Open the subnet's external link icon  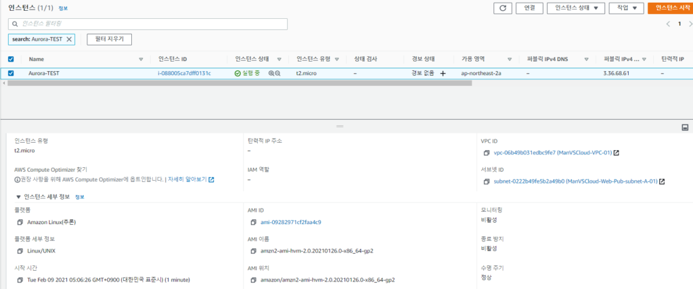(662, 181)
